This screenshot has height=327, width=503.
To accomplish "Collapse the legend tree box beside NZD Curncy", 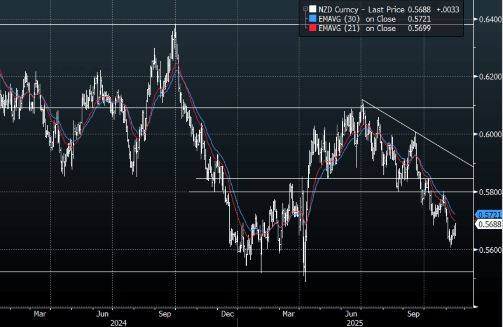I will click(305, 9).
